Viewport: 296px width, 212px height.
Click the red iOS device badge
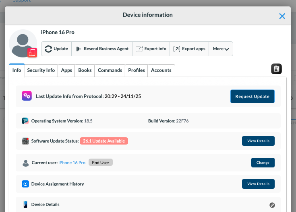pos(32,53)
